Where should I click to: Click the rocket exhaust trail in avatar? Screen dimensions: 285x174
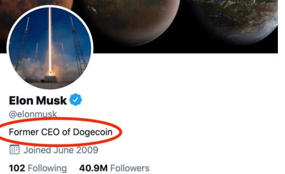pyautogui.click(x=50, y=40)
